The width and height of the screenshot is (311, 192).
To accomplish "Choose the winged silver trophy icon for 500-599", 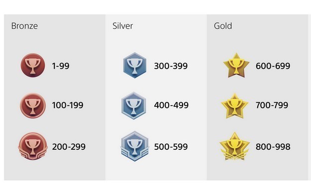I will coord(135,146).
